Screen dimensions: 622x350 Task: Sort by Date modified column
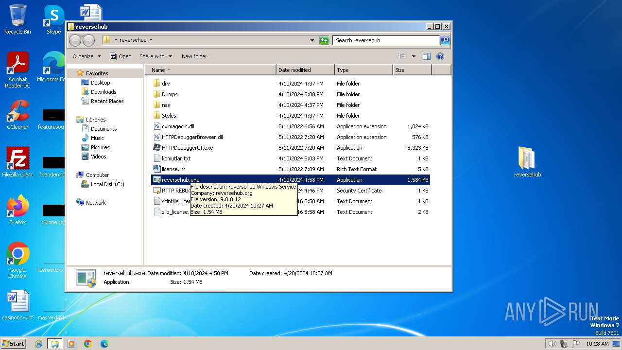(x=305, y=70)
